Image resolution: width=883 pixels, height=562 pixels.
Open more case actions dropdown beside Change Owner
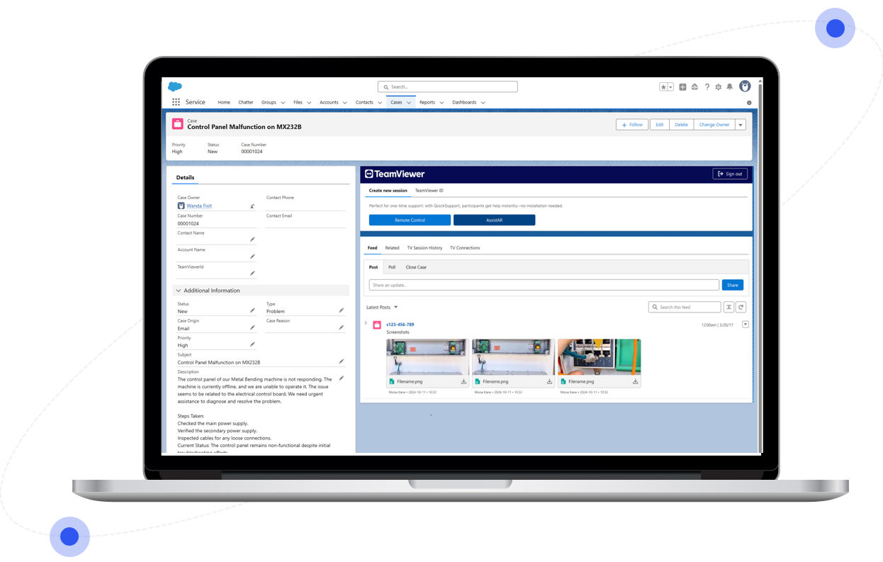click(x=741, y=125)
